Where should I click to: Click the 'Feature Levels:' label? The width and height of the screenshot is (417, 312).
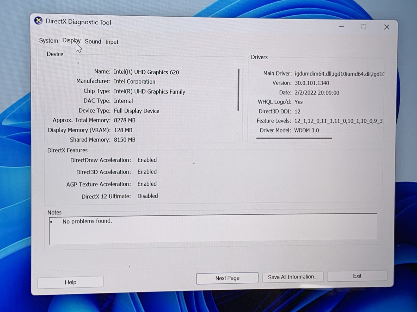tap(274, 121)
